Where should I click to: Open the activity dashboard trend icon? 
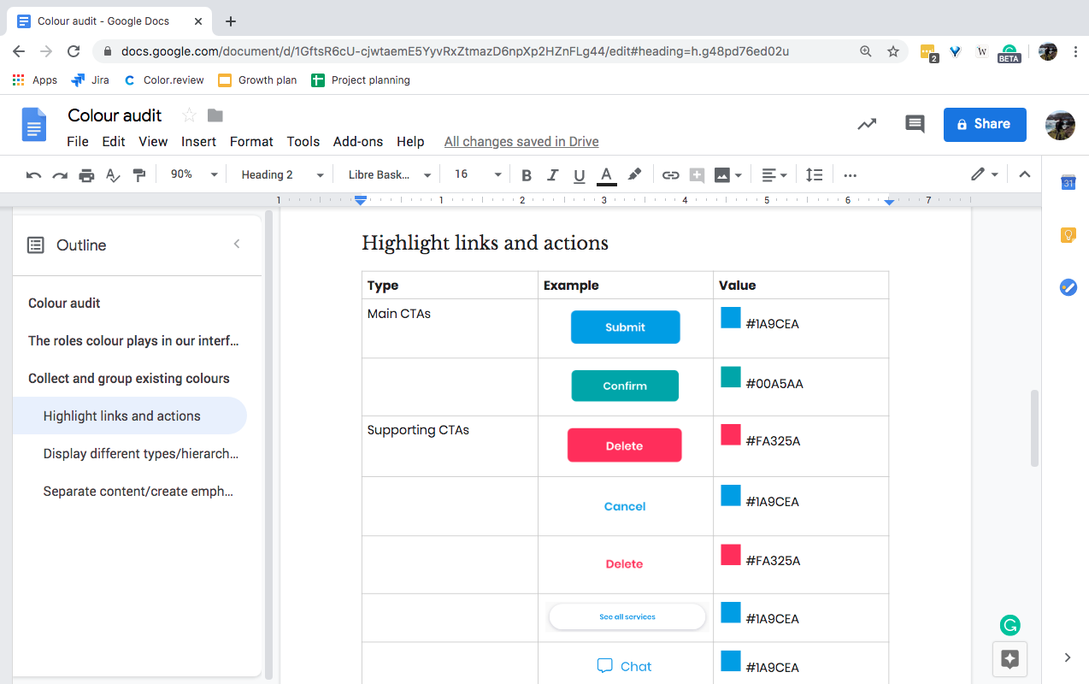(867, 124)
